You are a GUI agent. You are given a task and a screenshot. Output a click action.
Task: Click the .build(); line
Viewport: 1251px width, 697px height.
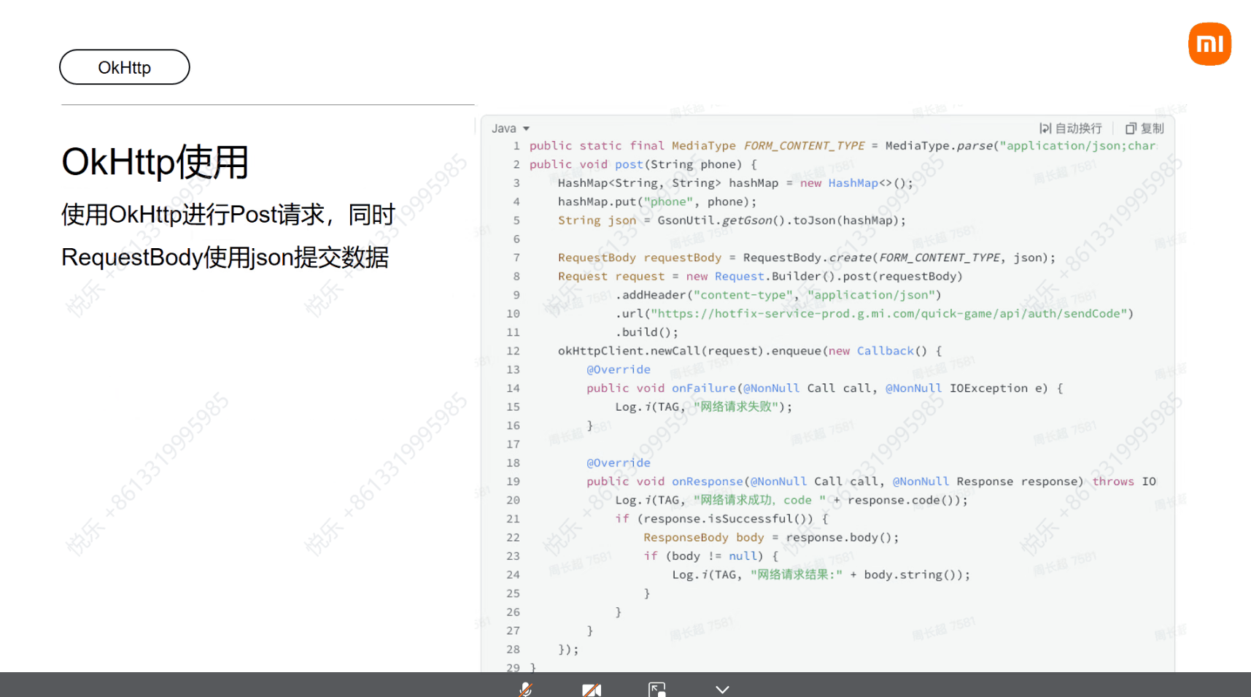646,332
